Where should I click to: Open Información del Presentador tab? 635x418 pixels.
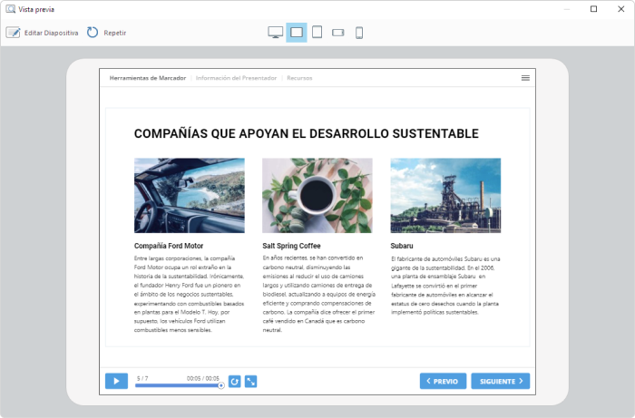[x=236, y=78]
